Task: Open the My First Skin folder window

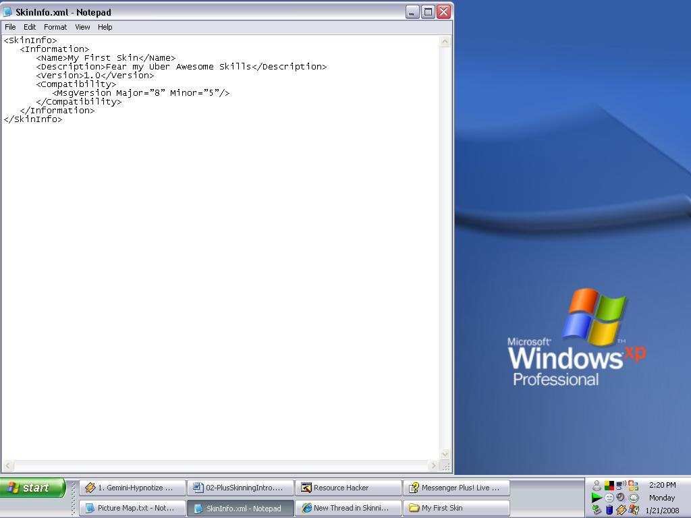Action: click(x=455, y=508)
